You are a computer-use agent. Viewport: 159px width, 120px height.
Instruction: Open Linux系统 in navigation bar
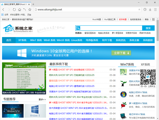[77, 40]
